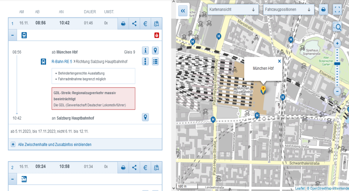The height and width of the screenshot is (191, 349).
Task: Open station info for München Hbf departure
Action: pyautogui.click(x=145, y=51)
